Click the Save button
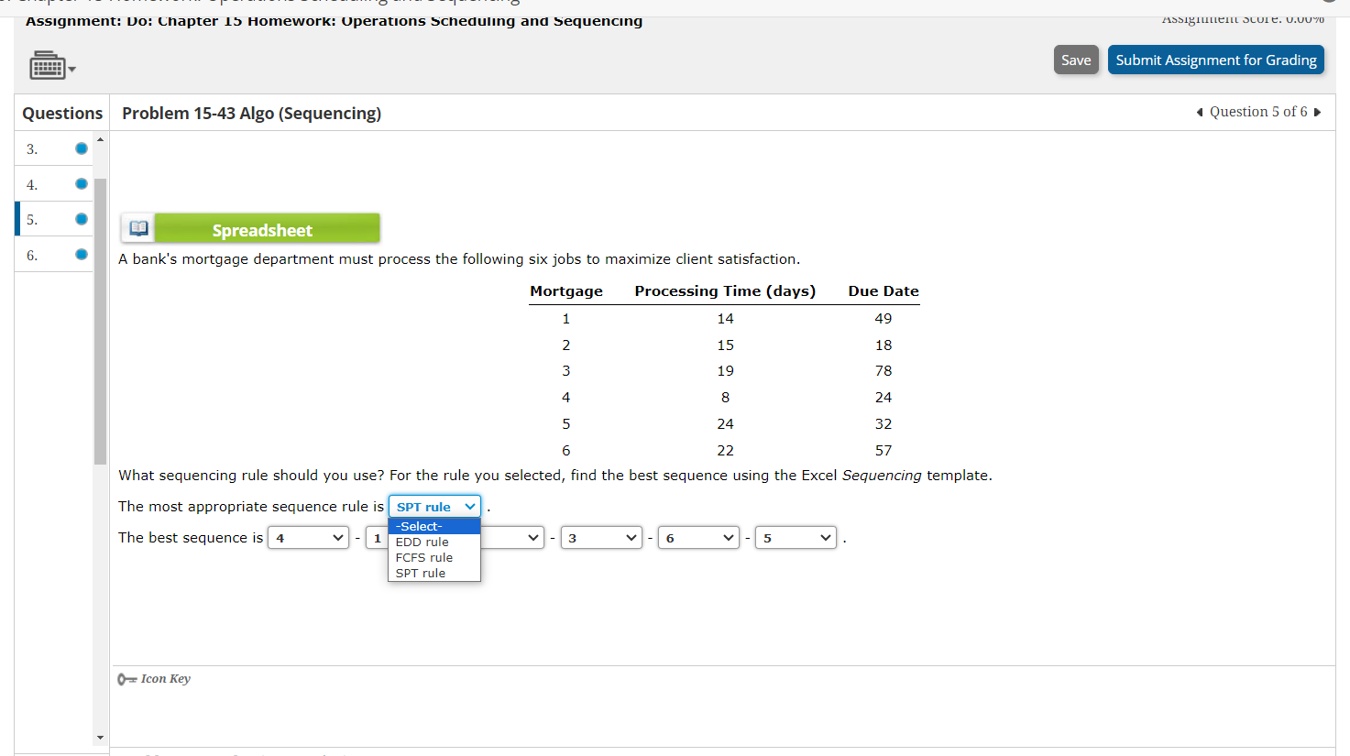1350x756 pixels. 1076,59
